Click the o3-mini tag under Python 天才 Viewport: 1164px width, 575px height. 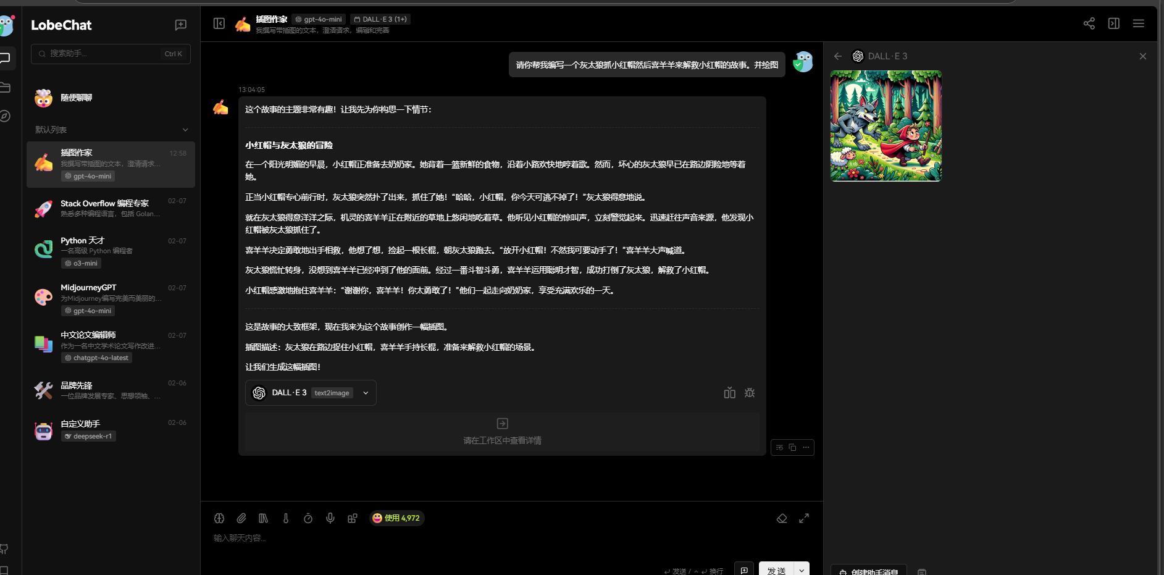click(x=81, y=263)
